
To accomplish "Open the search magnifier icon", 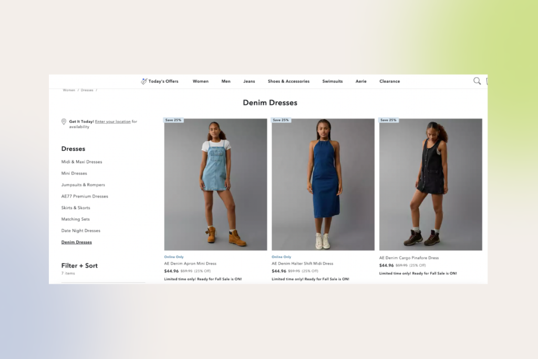I will [x=477, y=81].
